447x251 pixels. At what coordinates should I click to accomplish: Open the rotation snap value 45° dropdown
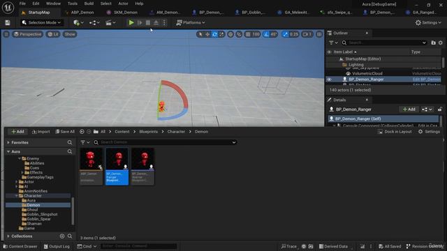(x=274, y=34)
